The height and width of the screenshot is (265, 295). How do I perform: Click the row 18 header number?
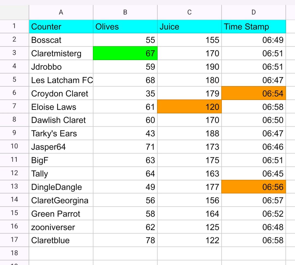tap(14, 253)
